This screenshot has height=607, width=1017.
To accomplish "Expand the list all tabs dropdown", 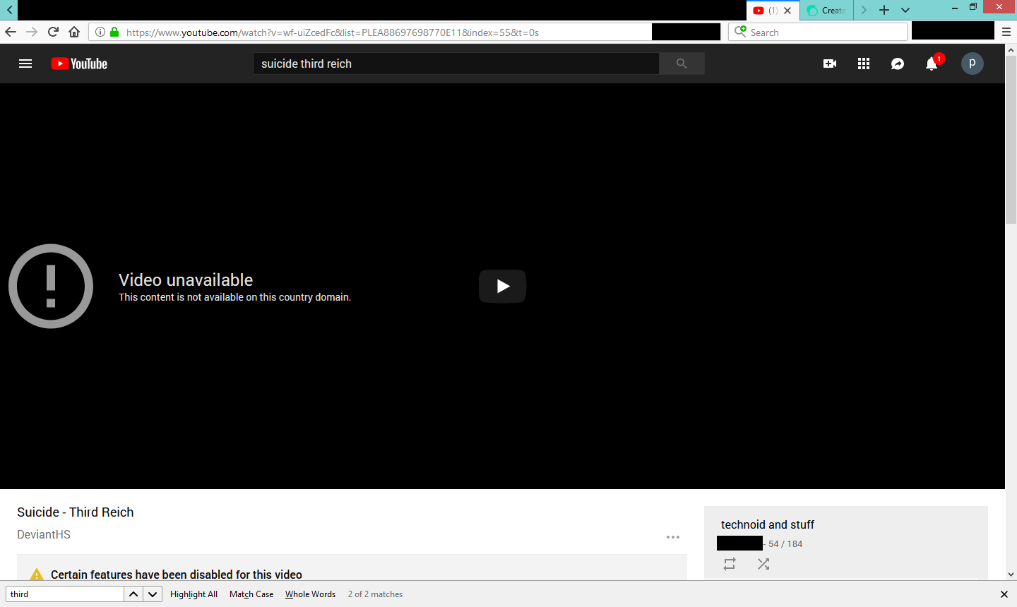I will (905, 10).
